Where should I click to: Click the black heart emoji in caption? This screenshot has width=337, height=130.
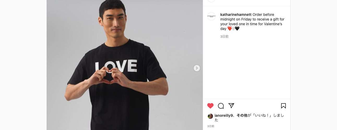click(x=237, y=29)
